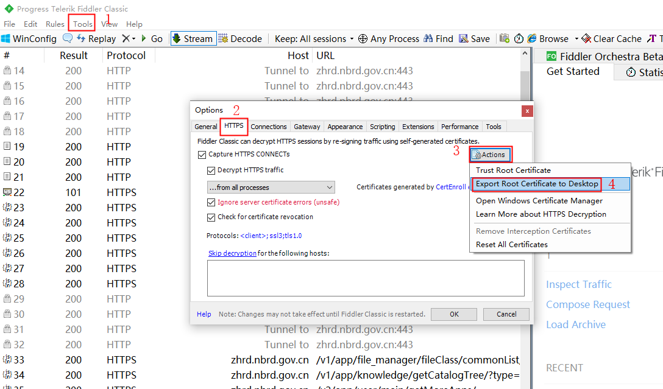
Task: Open the Any Process target picker
Action: click(389, 39)
